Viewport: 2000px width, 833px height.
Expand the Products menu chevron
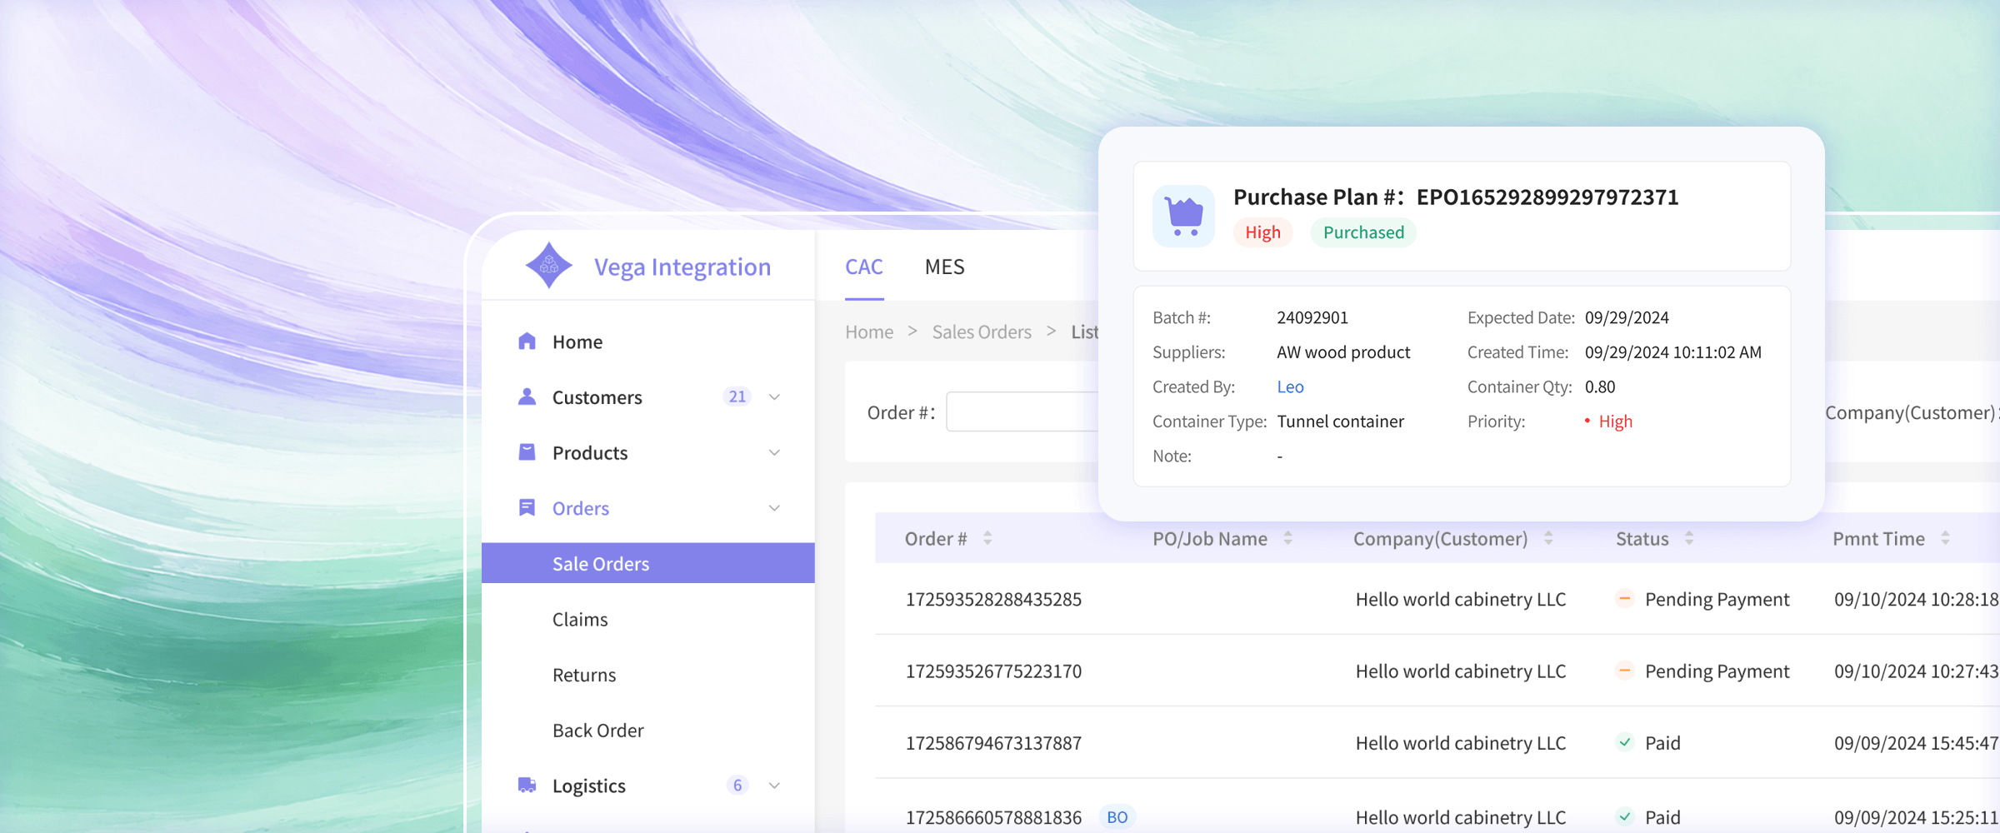[774, 452]
